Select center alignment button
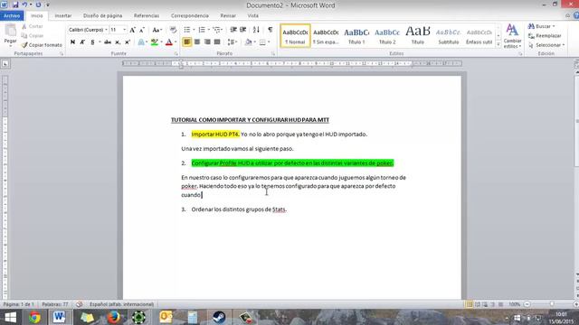 [x=197, y=42]
